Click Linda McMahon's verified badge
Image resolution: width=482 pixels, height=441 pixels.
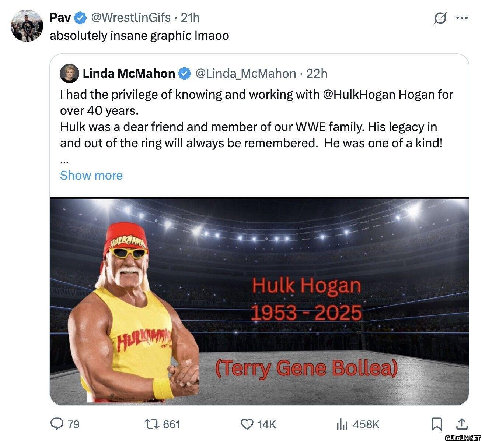tap(184, 74)
